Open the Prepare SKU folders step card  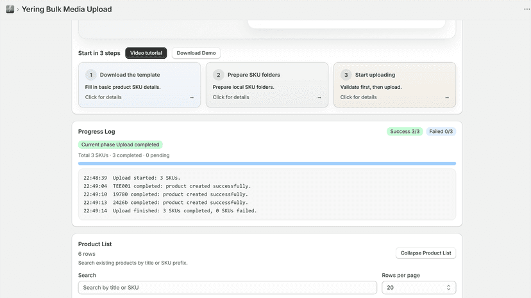click(267, 85)
